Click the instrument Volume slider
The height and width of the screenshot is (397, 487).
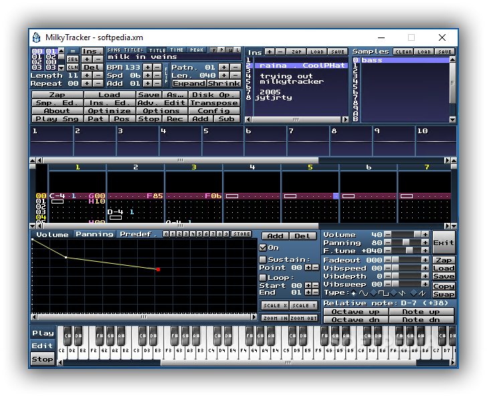click(406, 234)
